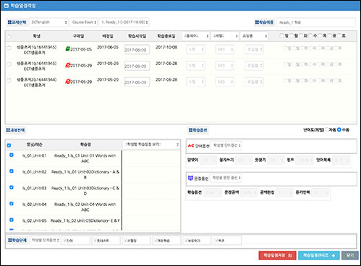Uncheck the ls_01 Unit-01 checkbox
The height and width of the screenshot is (266, 361).
click(x=12, y=155)
